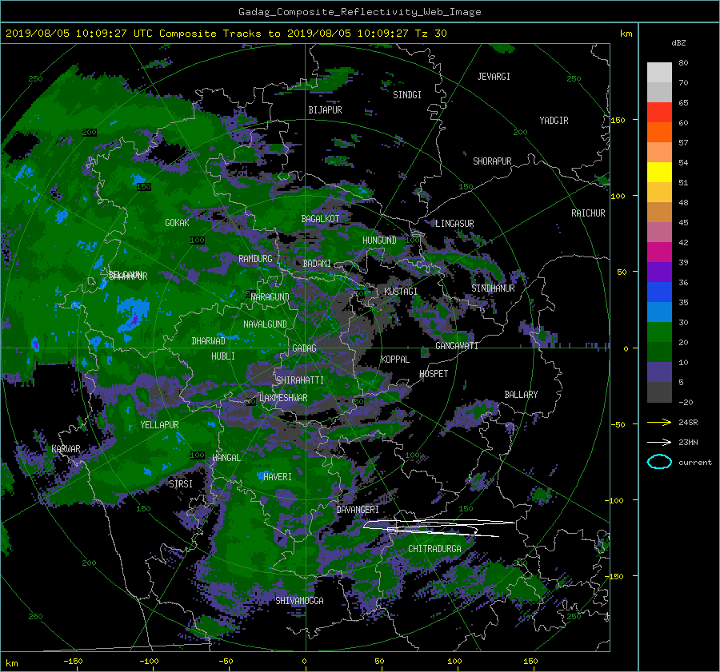
Task: Click the UTC timestamp header text
Action: [226, 34]
